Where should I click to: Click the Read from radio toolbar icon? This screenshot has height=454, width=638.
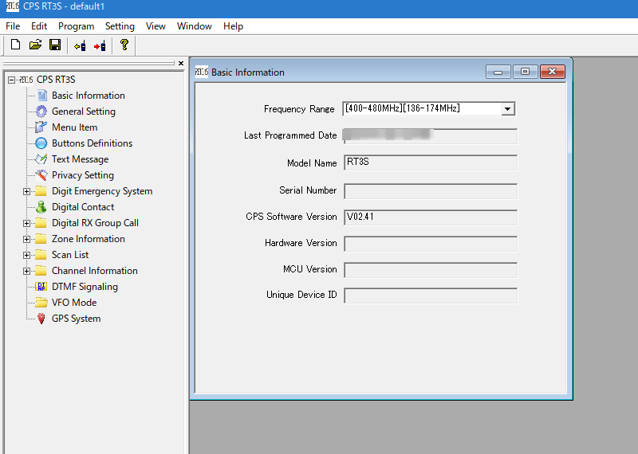[80, 45]
